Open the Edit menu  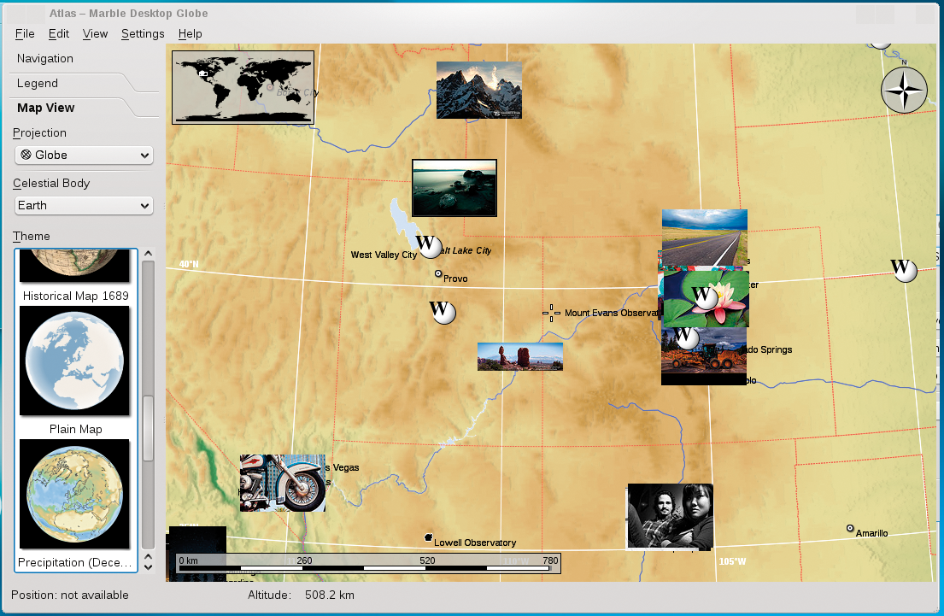click(x=58, y=33)
